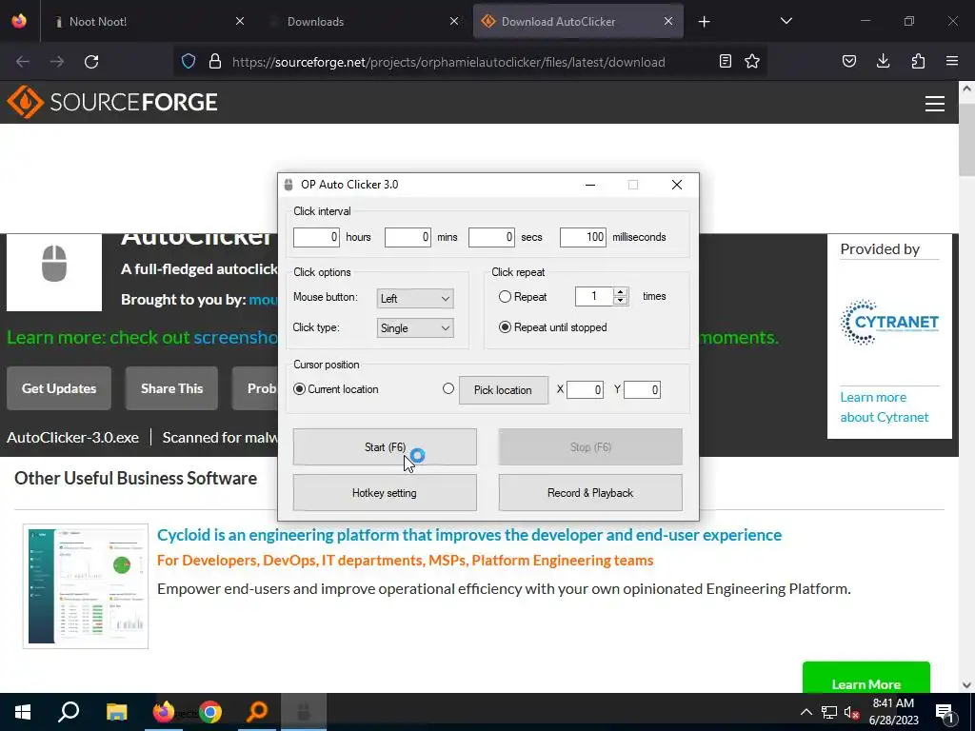Open File Explorer from taskbar
975x731 pixels.
point(116,712)
